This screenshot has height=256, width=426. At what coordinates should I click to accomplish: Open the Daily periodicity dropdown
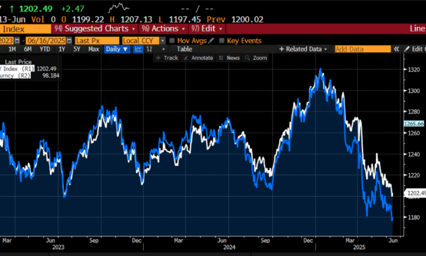[x=117, y=49]
